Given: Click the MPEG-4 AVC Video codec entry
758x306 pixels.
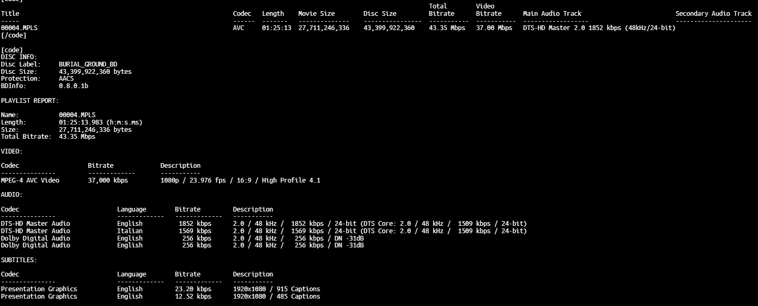Looking at the screenshot, I should tap(30, 180).
